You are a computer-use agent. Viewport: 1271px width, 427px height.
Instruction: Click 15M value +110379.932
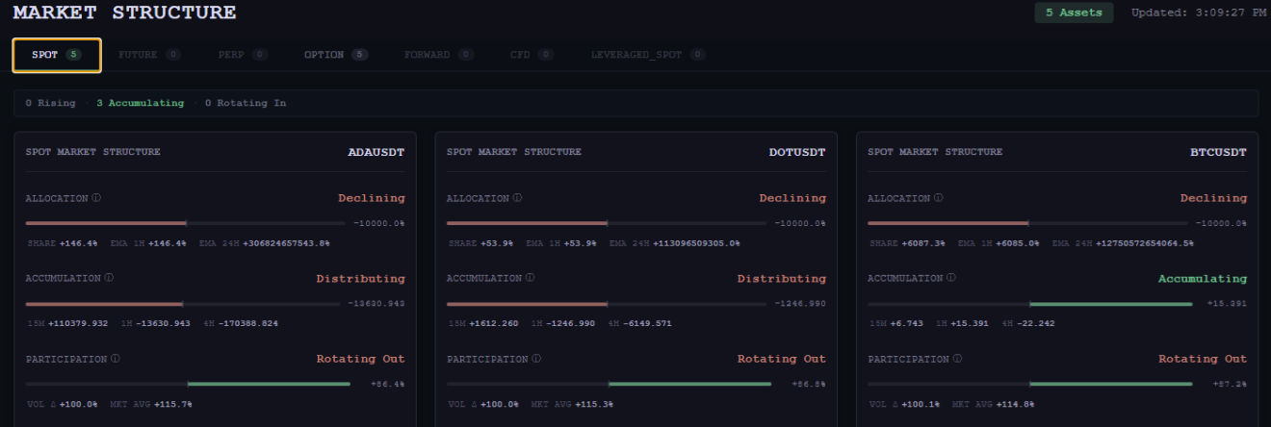(x=77, y=323)
